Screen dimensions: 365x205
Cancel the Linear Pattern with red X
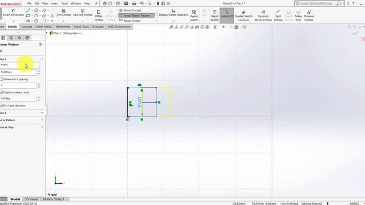[1, 51]
